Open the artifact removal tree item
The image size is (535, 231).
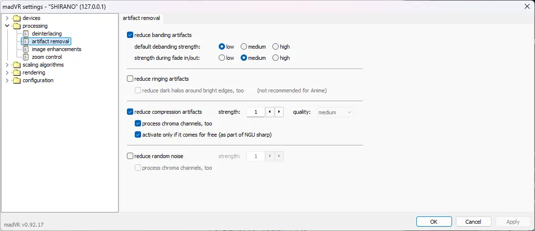coord(50,41)
